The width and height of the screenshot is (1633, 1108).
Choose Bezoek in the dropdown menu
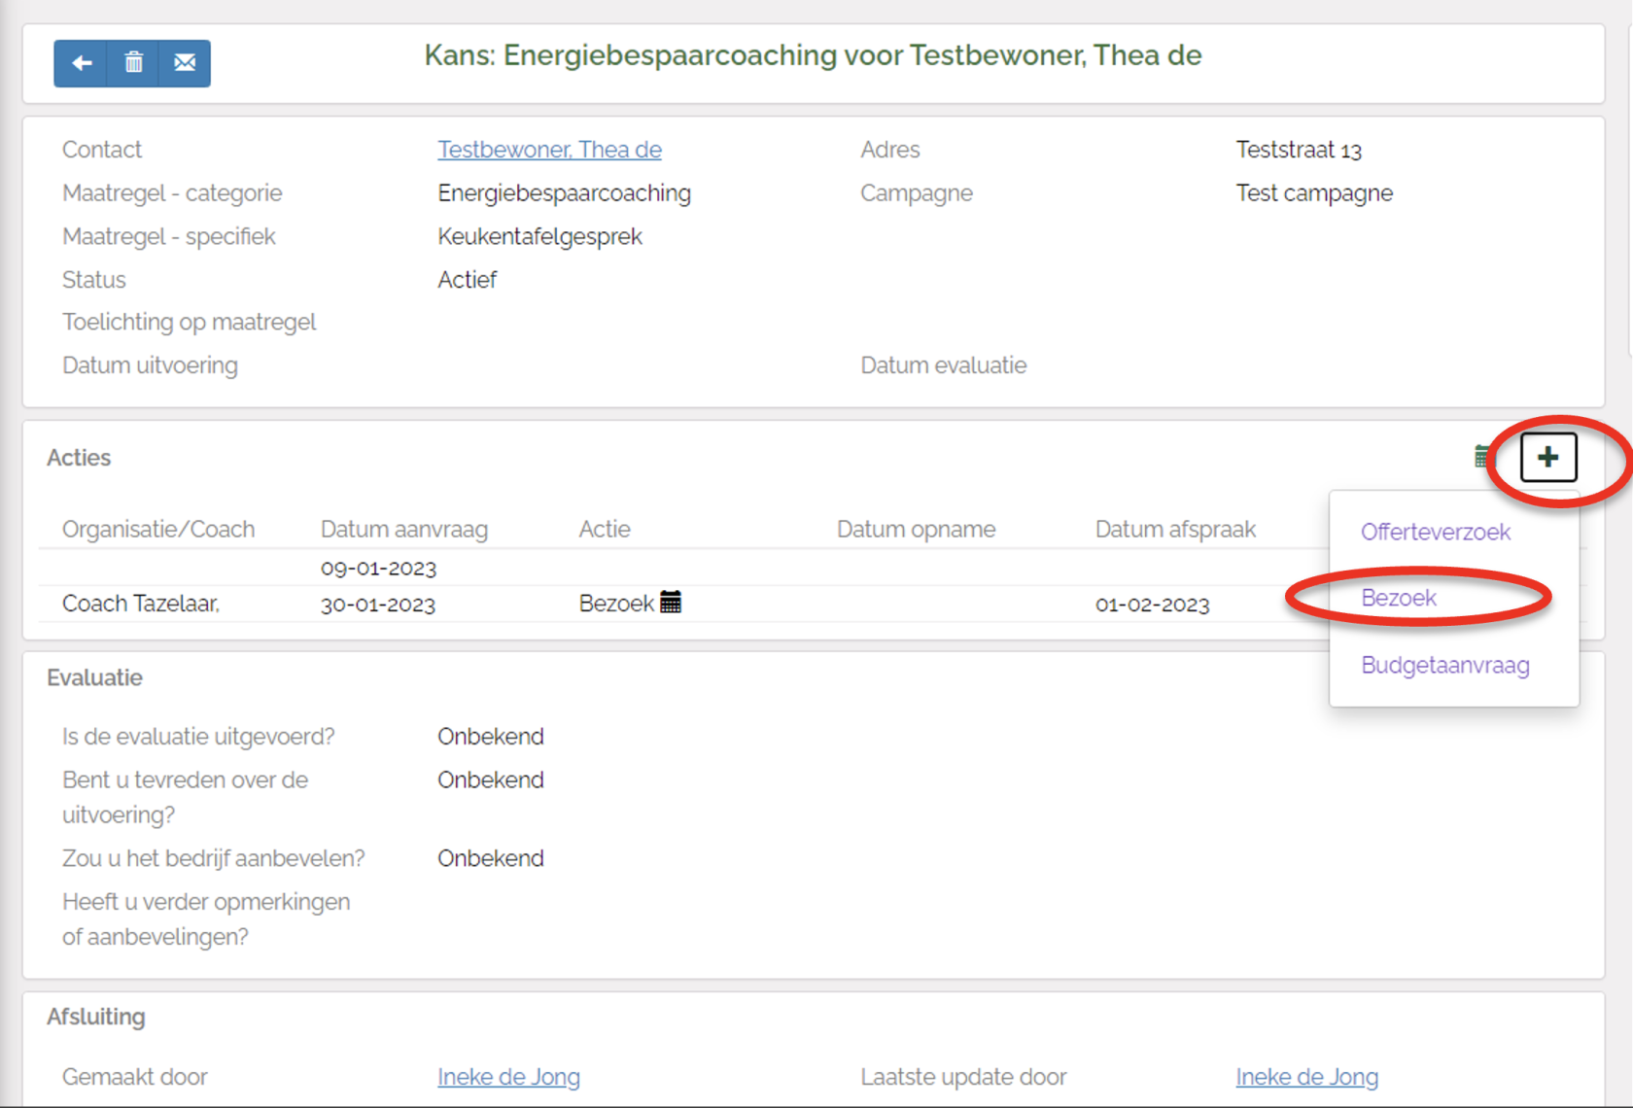(x=1398, y=598)
